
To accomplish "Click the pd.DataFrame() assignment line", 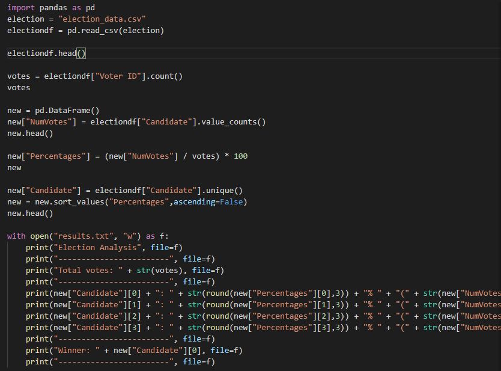I will [x=53, y=111].
